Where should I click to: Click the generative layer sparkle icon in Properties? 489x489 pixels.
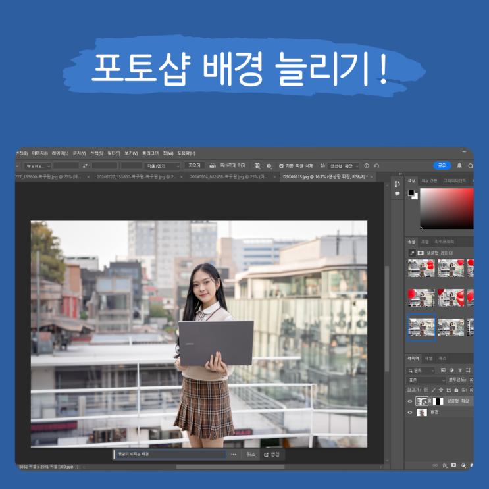(412, 253)
